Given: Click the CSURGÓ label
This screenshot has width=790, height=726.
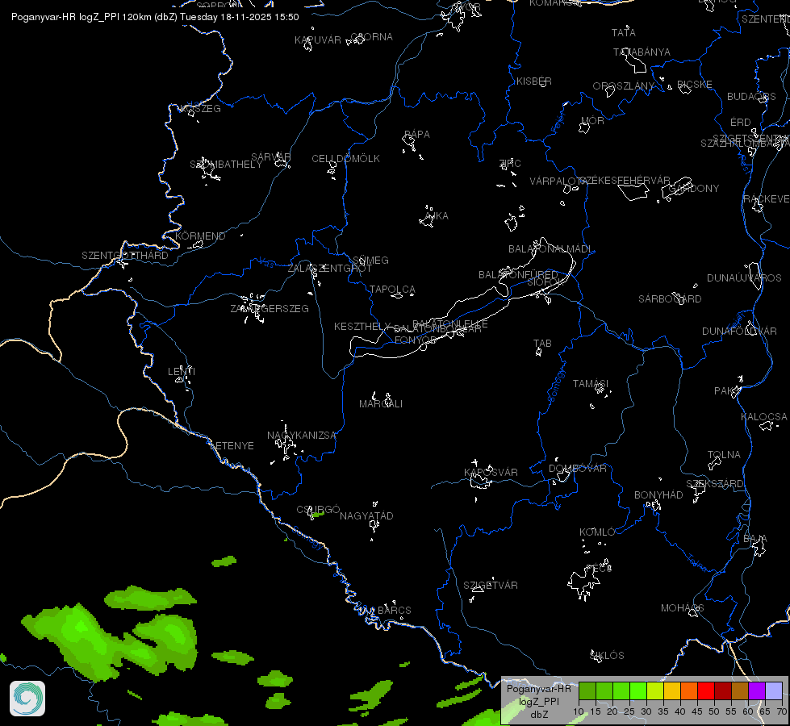Looking at the screenshot, I should 319,510.
